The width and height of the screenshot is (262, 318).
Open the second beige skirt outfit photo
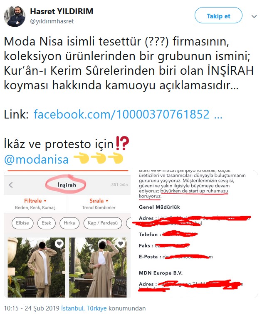[x=98, y=268]
